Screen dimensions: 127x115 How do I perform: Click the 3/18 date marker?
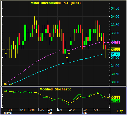click(32, 110)
